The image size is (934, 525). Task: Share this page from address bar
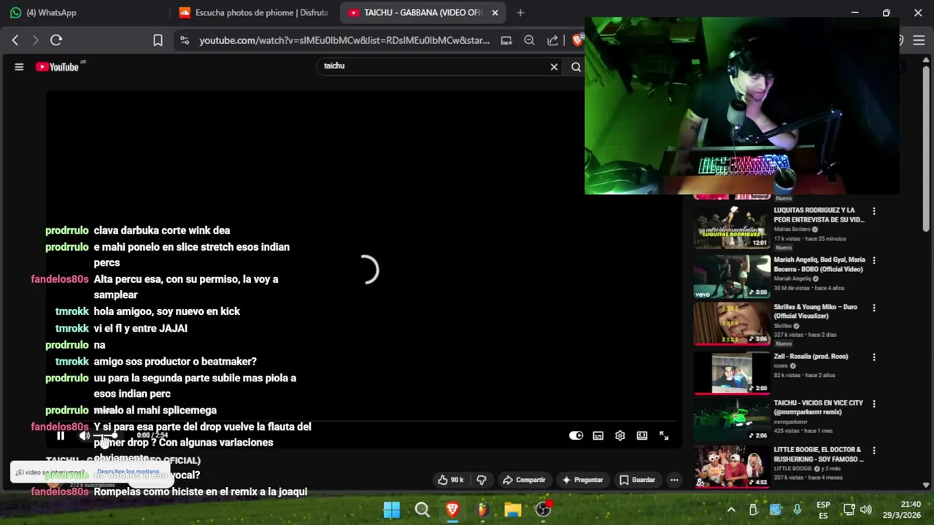552,40
